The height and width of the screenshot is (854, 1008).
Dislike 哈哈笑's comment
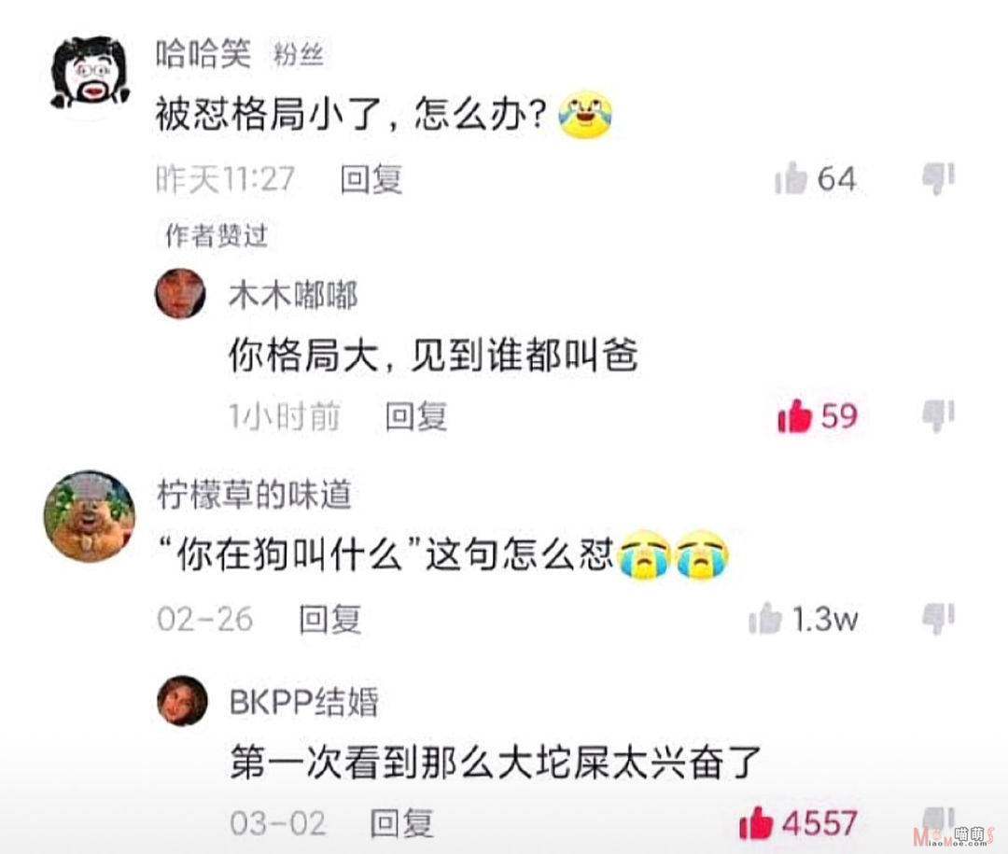point(939,179)
